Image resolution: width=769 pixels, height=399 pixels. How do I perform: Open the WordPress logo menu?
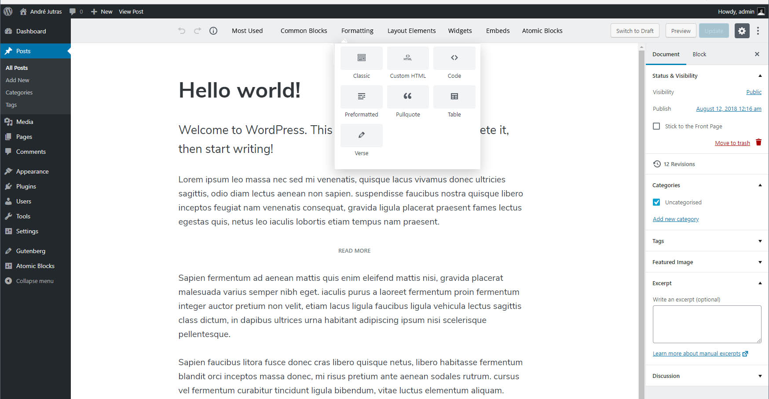[8, 11]
